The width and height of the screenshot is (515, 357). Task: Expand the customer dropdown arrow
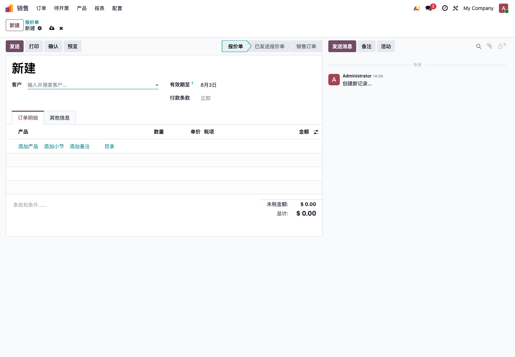[157, 85]
